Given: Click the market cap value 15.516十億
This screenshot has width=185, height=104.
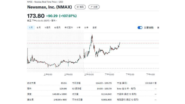Looking at the screenshot, I should (151, 83).
